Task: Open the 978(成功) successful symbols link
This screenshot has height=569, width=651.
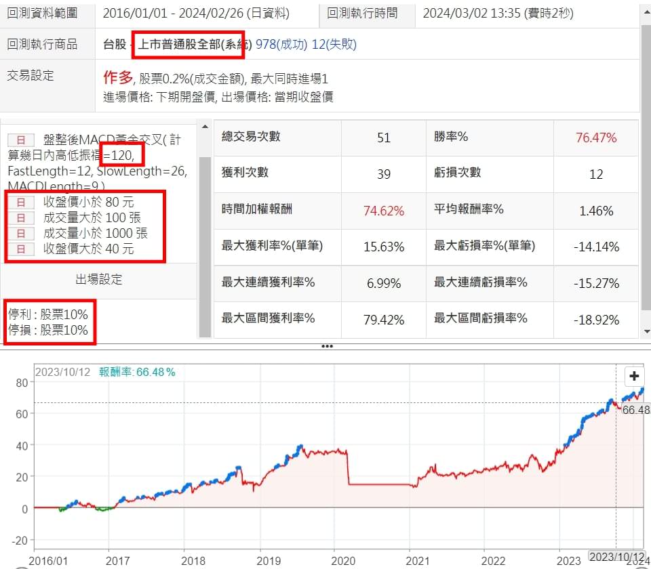Action: pos(281,45)
